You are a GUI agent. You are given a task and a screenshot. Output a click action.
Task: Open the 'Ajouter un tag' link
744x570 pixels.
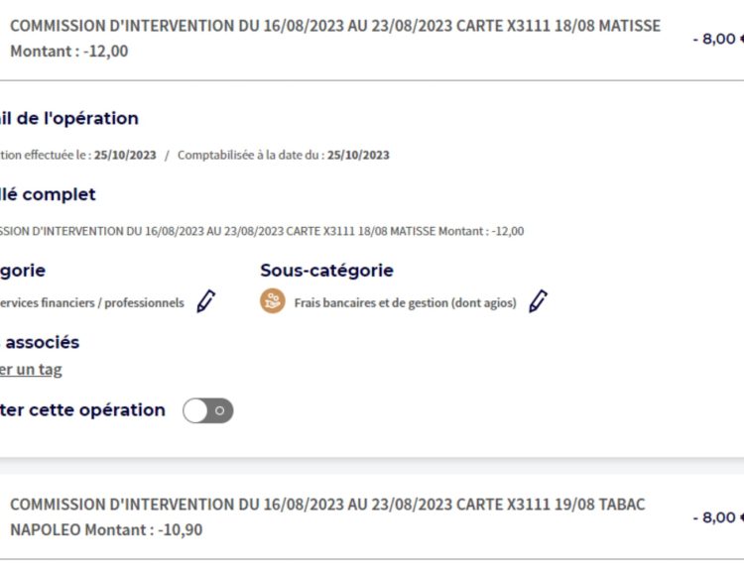pos(31,370)
